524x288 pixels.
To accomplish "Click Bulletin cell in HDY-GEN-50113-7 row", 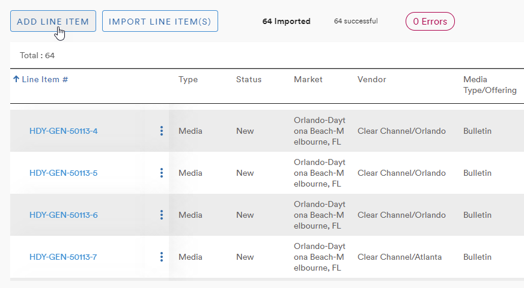I will [477, 257].
